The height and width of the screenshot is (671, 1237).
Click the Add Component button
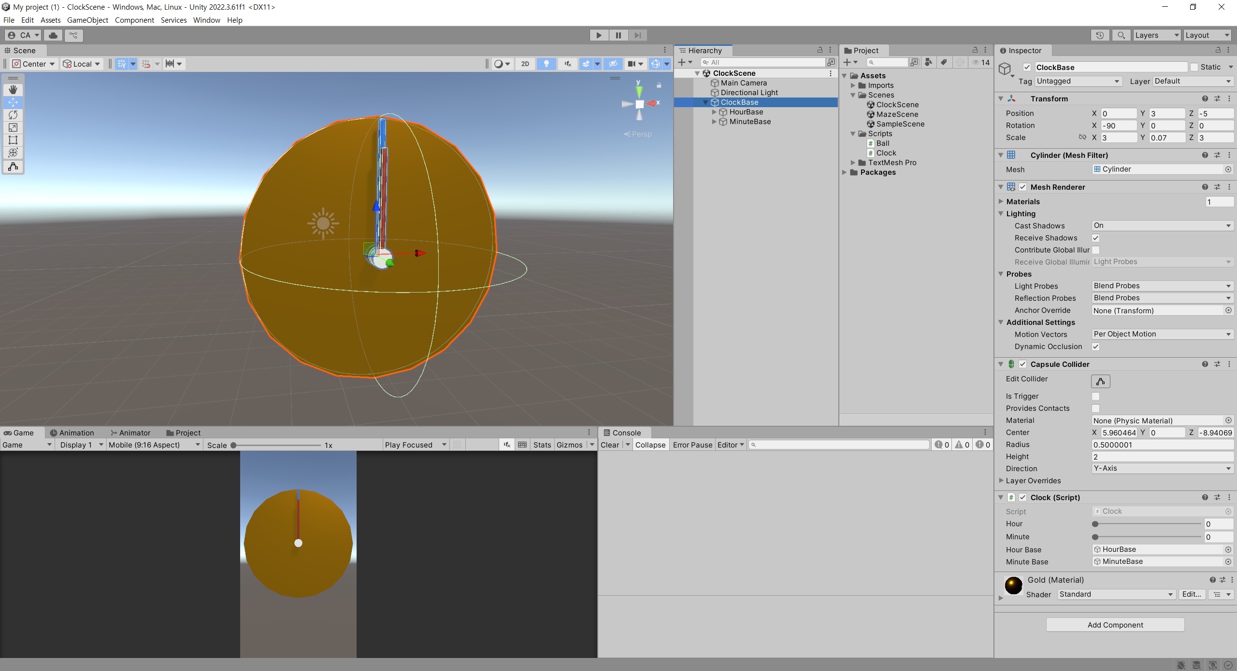1115,625
